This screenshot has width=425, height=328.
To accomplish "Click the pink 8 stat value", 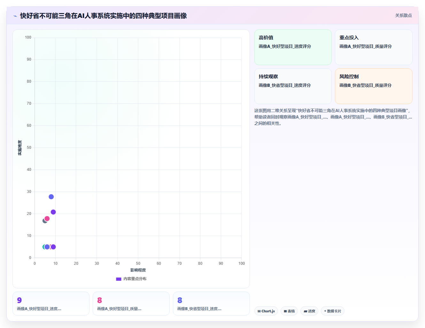I will point(100,300).
